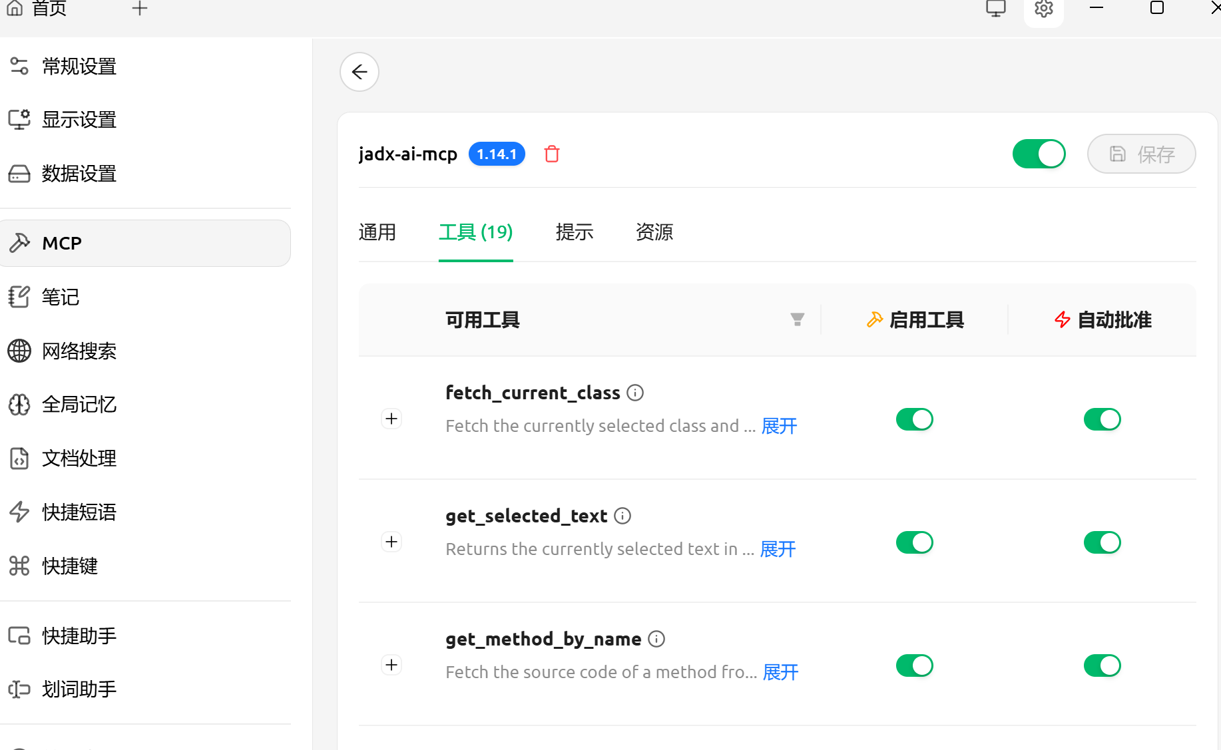This screenshot has height=750, width=1221.
Task: Turn off auto-approve for get_selected_text
Action: [1102, 543]
